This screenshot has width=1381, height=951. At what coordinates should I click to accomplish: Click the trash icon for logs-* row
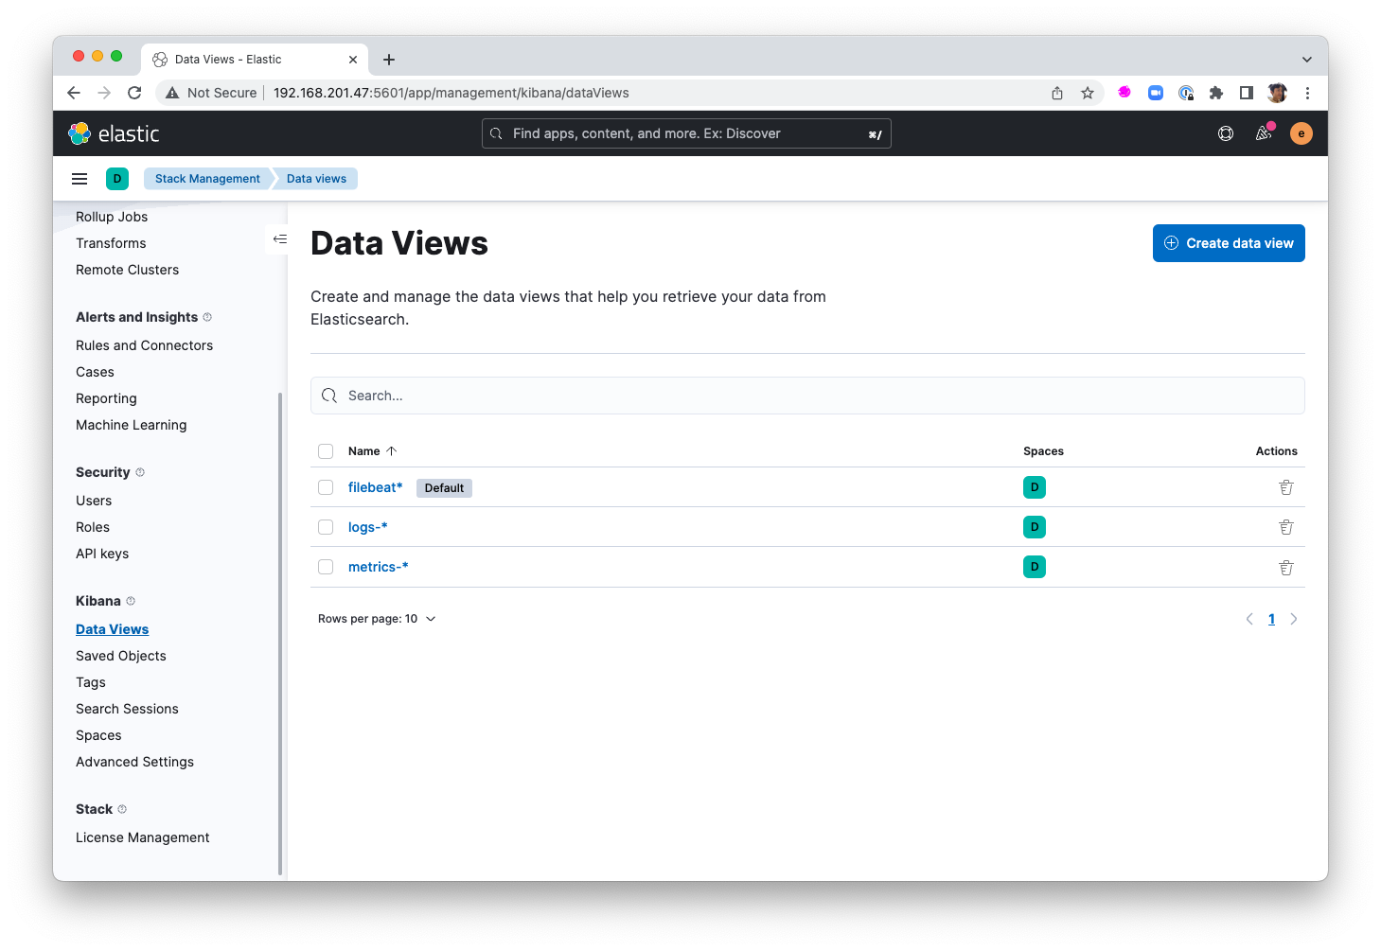[x=1285, y=527]
